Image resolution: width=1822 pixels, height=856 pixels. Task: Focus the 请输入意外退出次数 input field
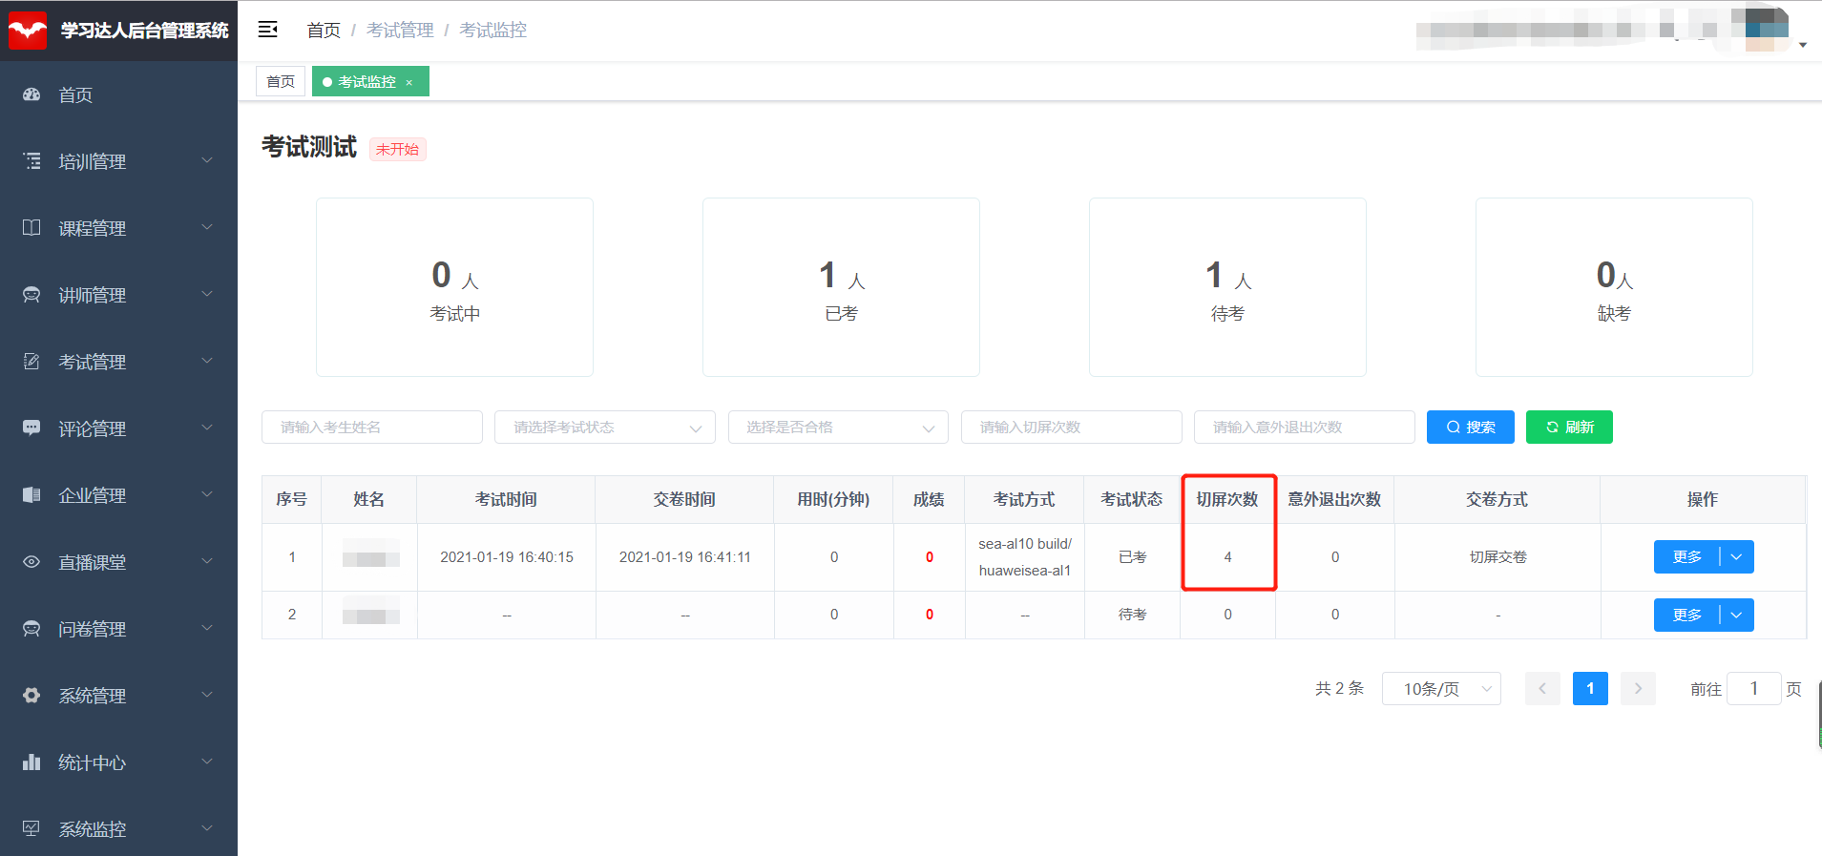point(1305,428)
